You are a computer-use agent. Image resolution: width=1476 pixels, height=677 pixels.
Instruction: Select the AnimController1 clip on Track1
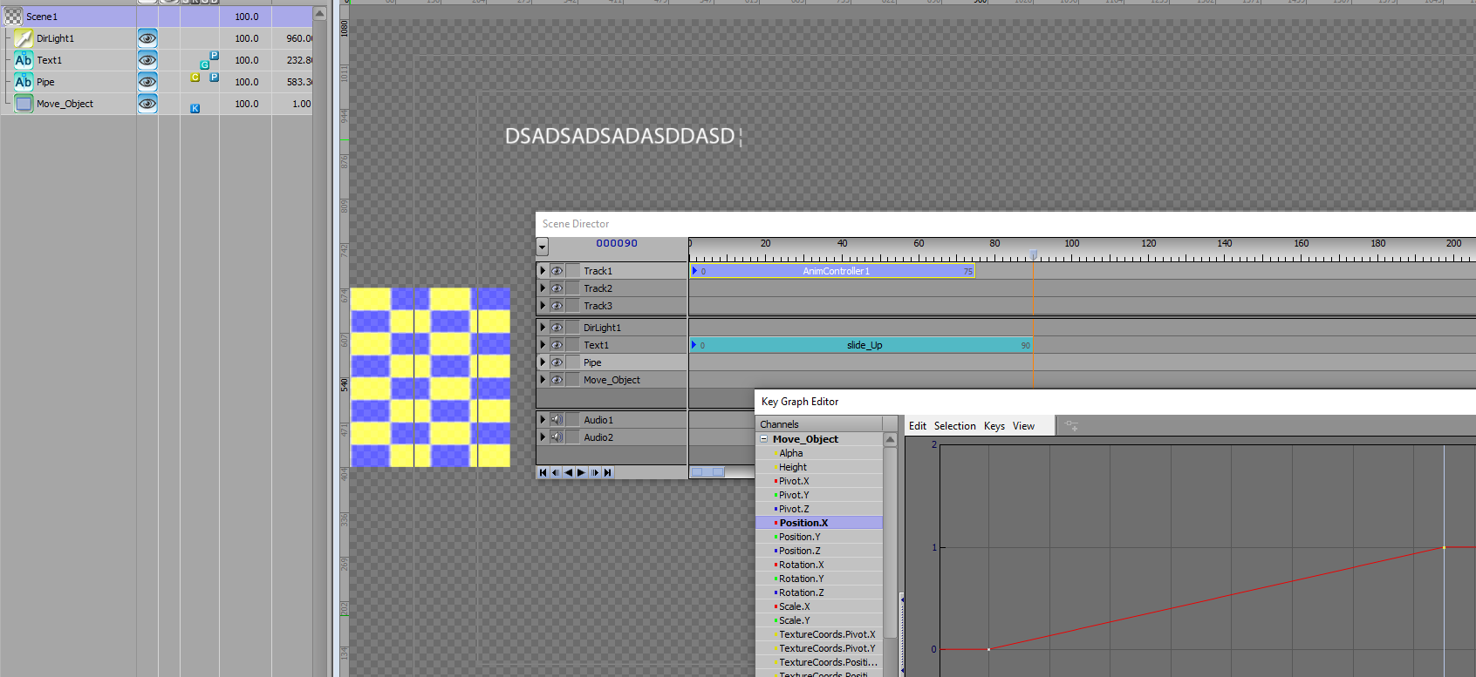835,271
